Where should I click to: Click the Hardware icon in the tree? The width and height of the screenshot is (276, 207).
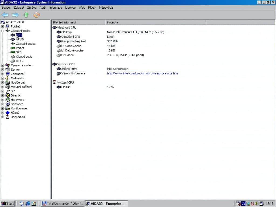pyautogui.click(x=7, y=100)
